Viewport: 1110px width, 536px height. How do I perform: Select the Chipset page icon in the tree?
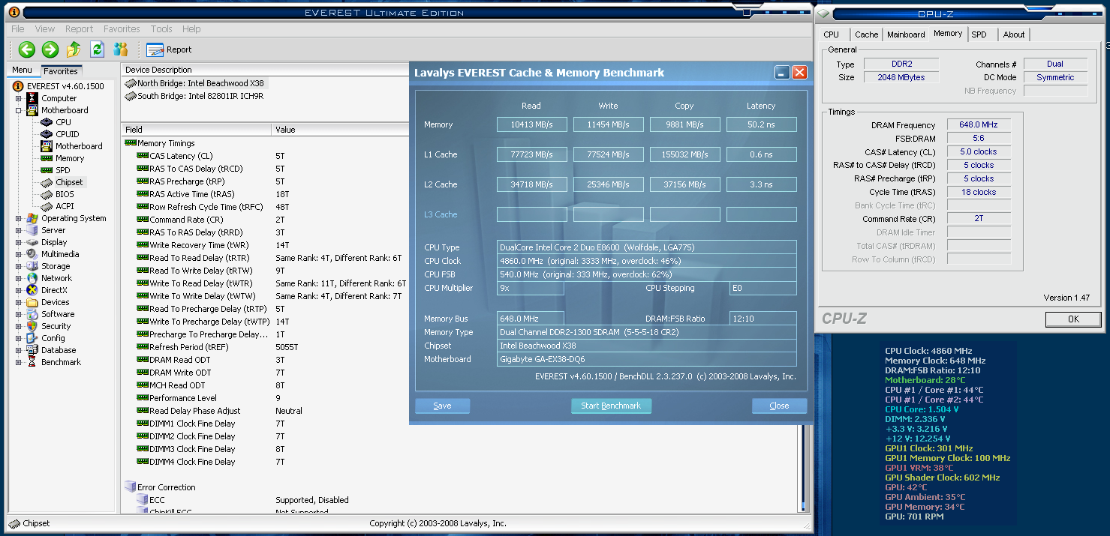point(47,182)
